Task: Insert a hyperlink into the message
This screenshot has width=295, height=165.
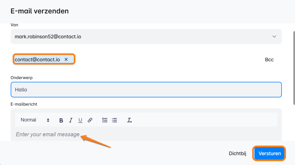Action: (x=90, y=120)
